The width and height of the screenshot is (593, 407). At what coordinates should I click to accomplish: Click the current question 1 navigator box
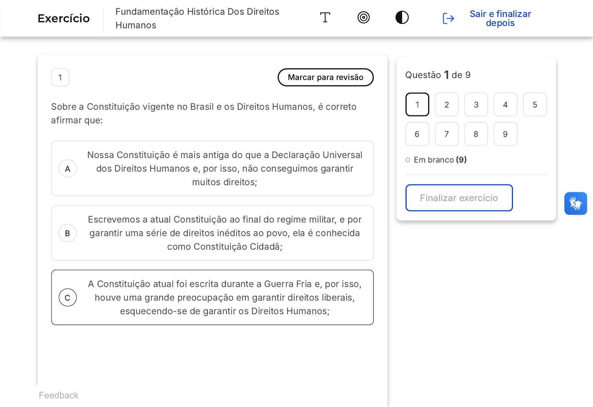pyautogui.click(x=417, y=105)
